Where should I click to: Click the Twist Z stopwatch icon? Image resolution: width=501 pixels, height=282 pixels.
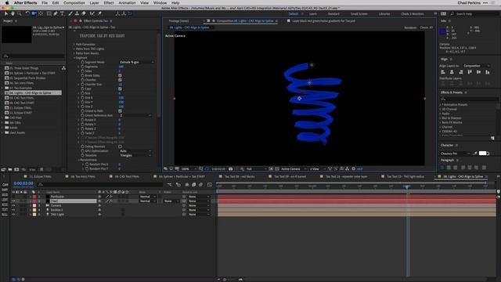82,133
